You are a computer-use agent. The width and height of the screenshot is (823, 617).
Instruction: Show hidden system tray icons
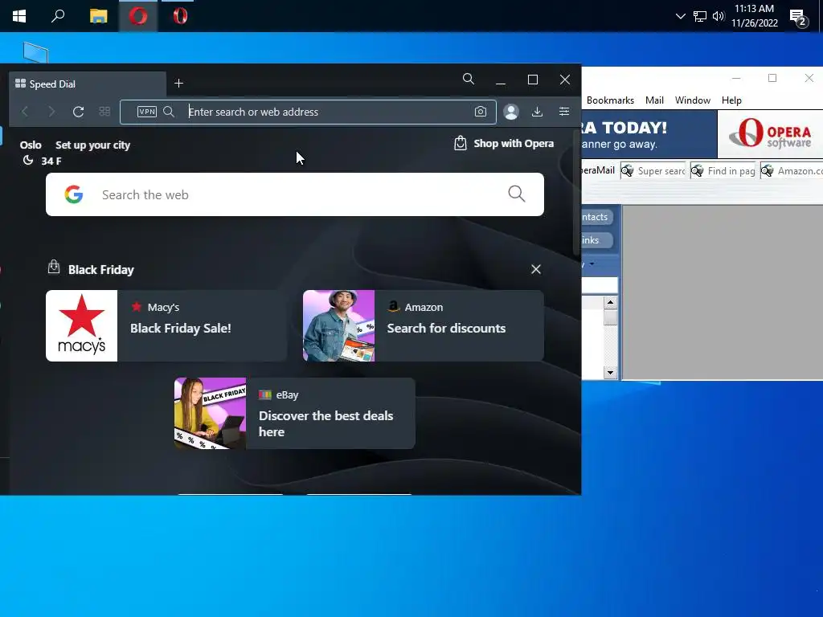(680, 16)
